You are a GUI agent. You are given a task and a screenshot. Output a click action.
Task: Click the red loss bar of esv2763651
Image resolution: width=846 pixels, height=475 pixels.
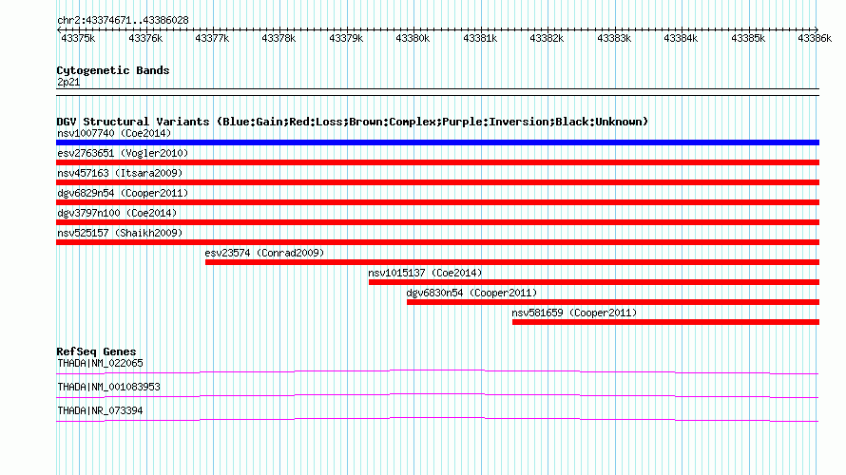tap(437, 162)
